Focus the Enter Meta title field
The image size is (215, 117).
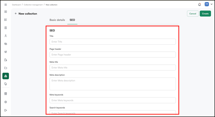(x=113, y=67)
